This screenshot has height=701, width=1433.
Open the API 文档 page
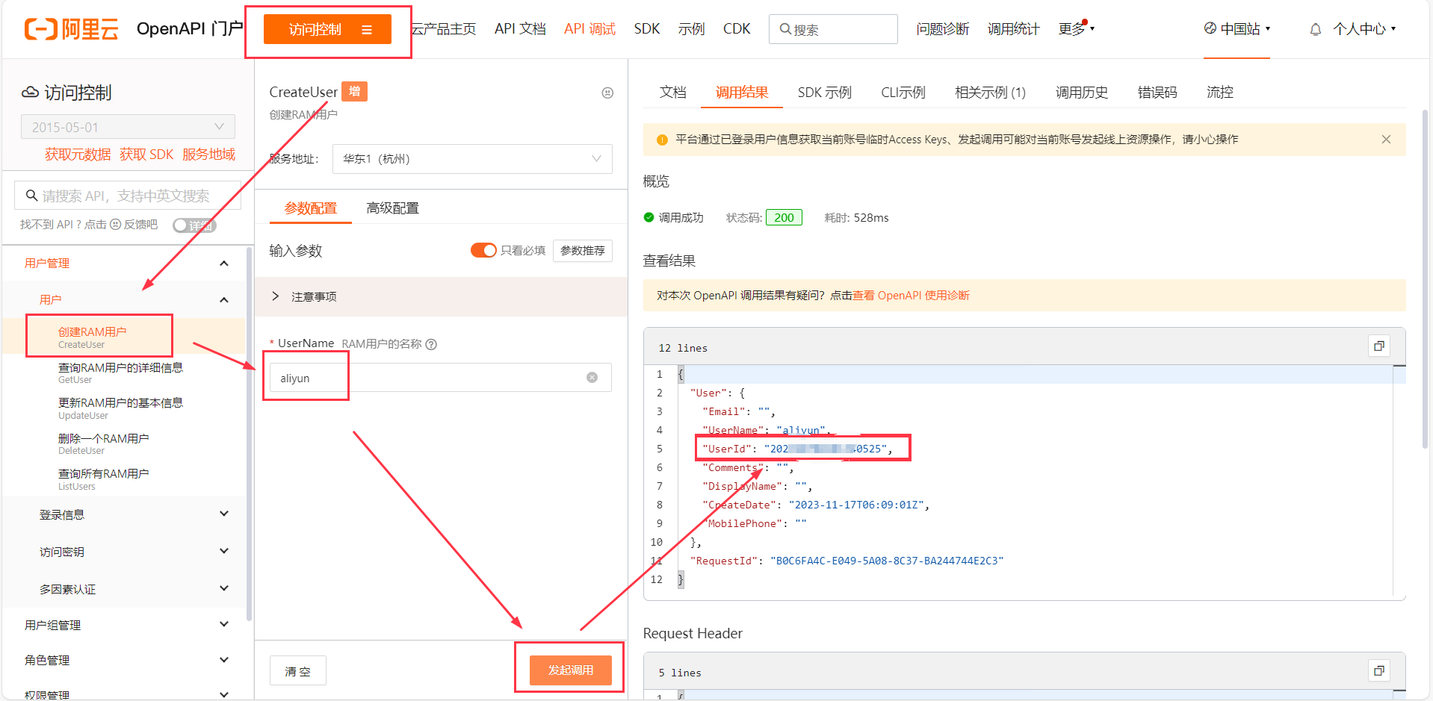coord(520,29)
